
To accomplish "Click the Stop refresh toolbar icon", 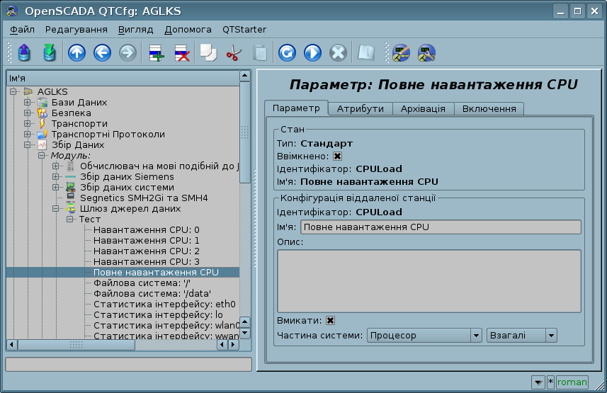I will (x=338, y=52).
